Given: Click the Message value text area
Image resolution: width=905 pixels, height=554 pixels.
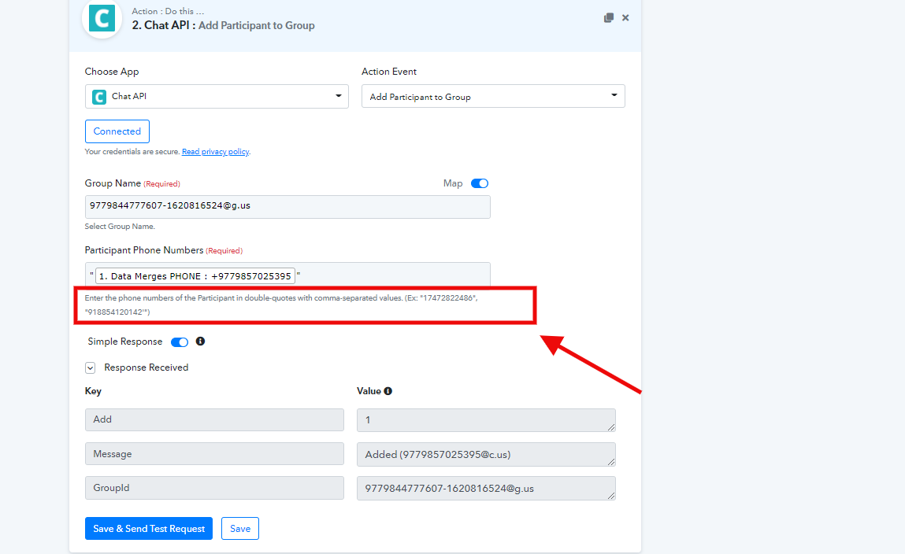Looking at the screenshot, I should point(485,454).
